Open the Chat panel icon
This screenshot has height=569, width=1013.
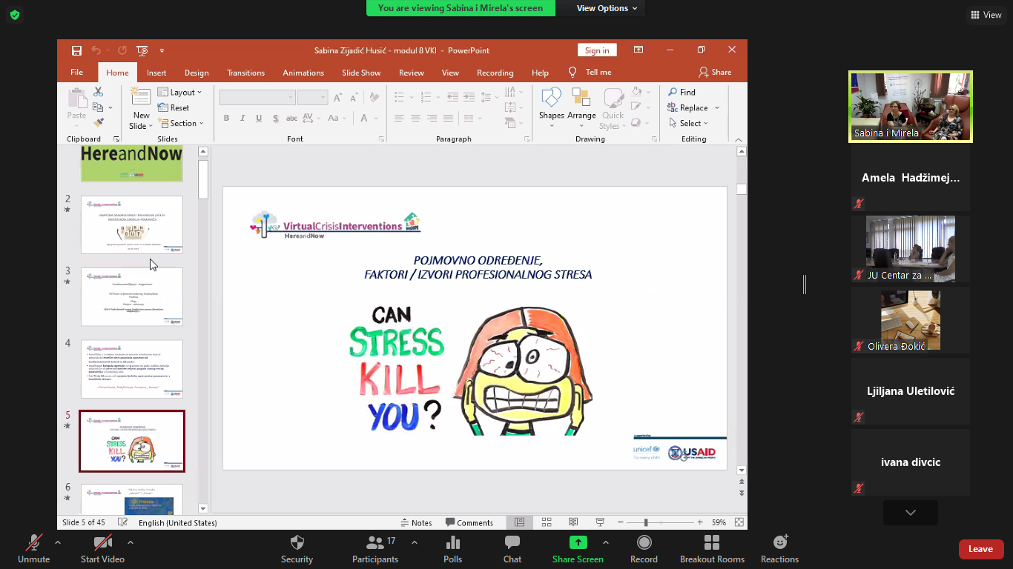pyautogui.click(x=512, y=542)
